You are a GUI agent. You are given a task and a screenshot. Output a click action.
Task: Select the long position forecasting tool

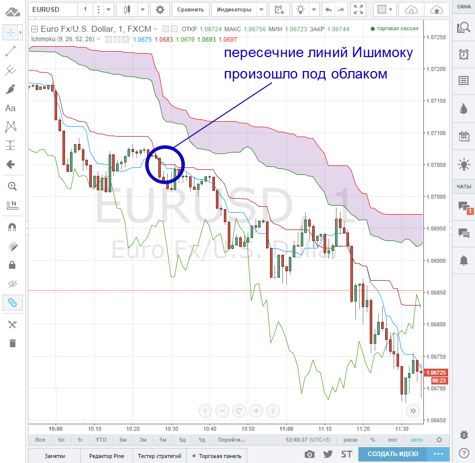10,146
